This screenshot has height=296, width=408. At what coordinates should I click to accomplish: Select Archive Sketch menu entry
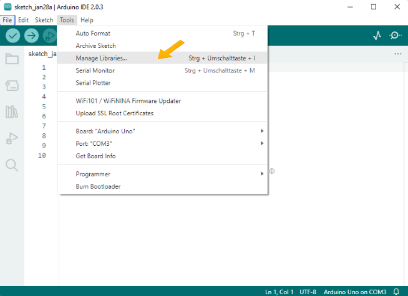coord(162,45)
